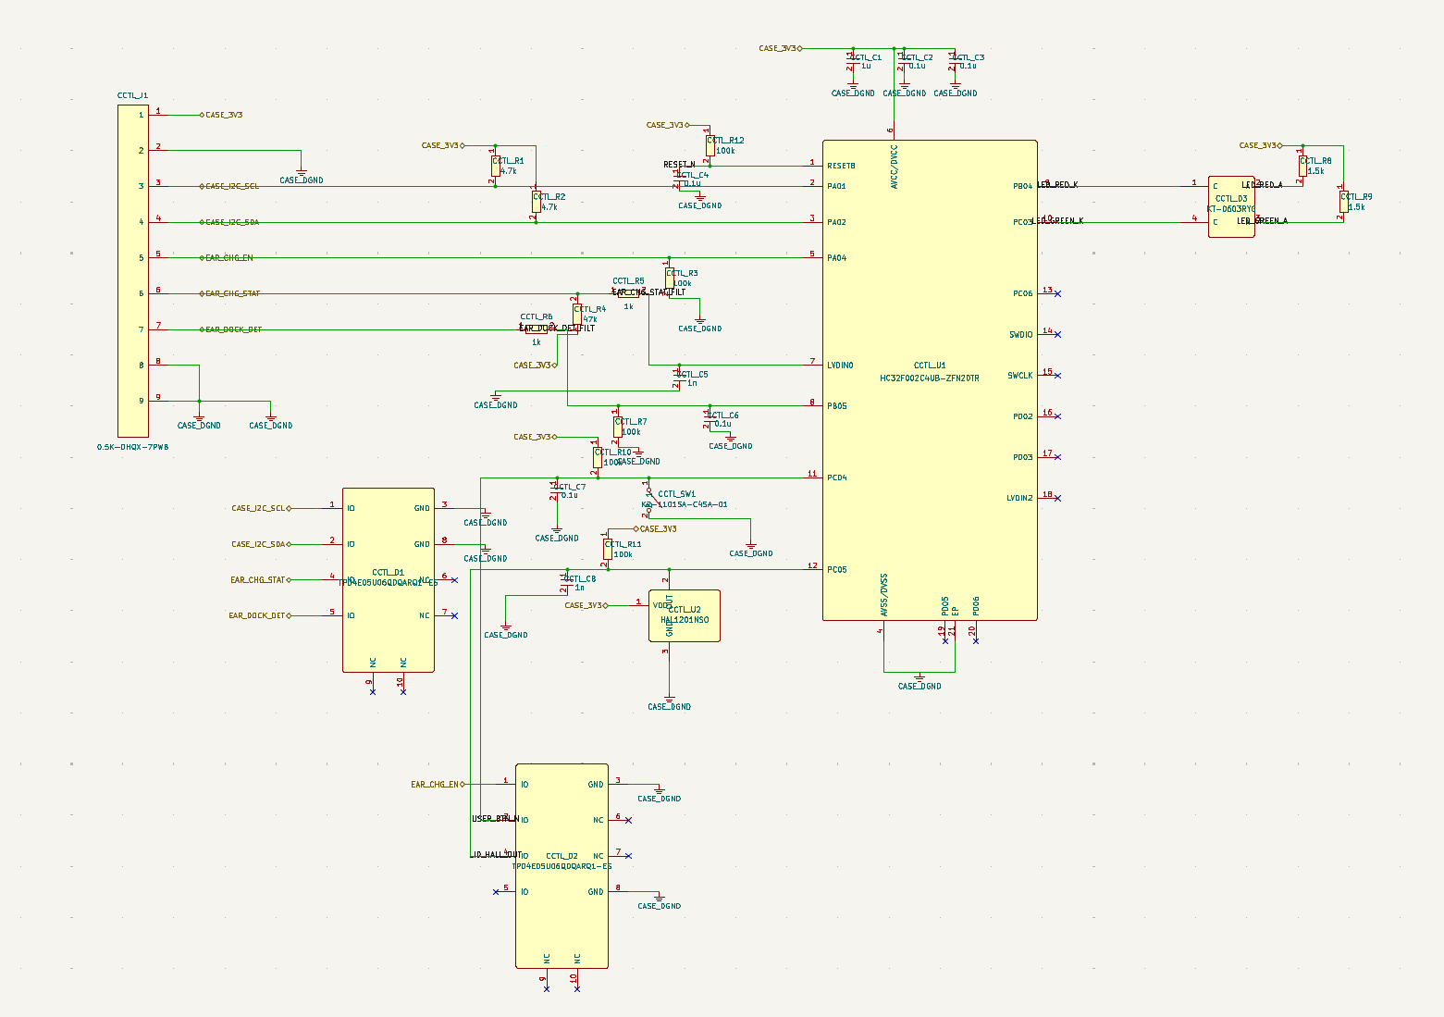Select decoupling capacitor CCTL_C3 0.1u
This screenshot has width=1444, height=1017.
[x=955, y=62]
